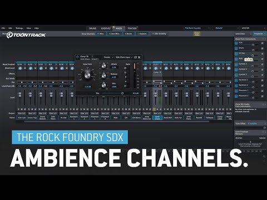
Task: Mute the Snare Top channel
Action: click(x=32, y=109)
